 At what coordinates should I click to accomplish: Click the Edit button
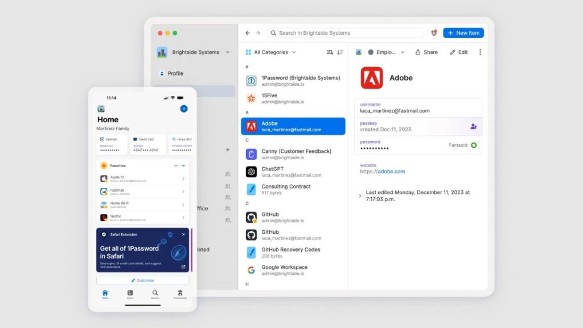(x=459, y=52)
